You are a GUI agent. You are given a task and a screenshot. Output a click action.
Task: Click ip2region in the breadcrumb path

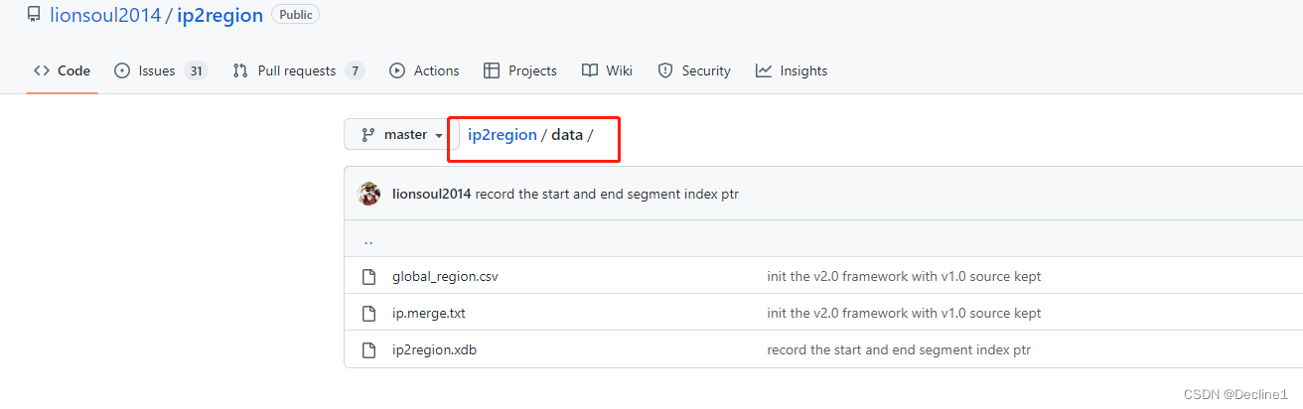tap(503, 134)
